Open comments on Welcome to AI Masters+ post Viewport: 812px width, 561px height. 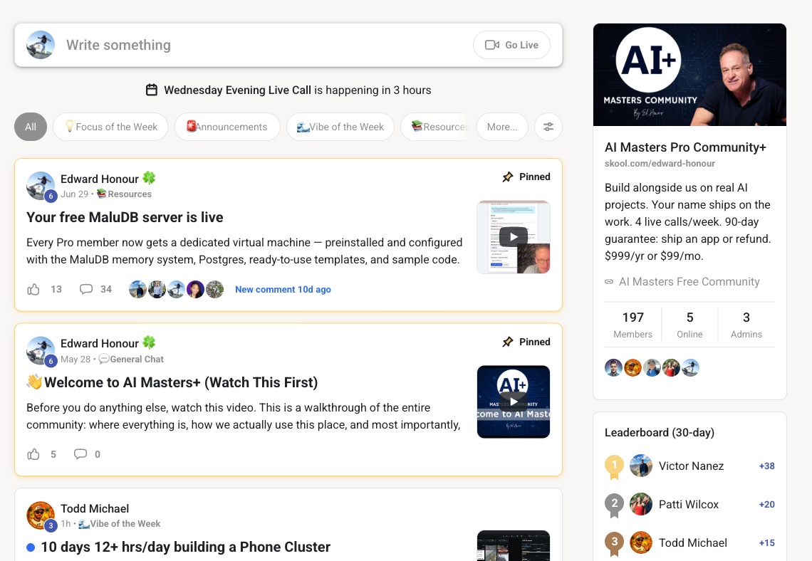click(x=80, y=454)
